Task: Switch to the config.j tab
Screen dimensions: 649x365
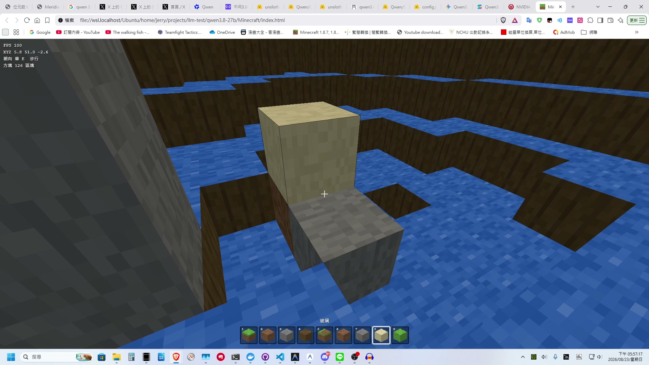Action: (425, 7)
